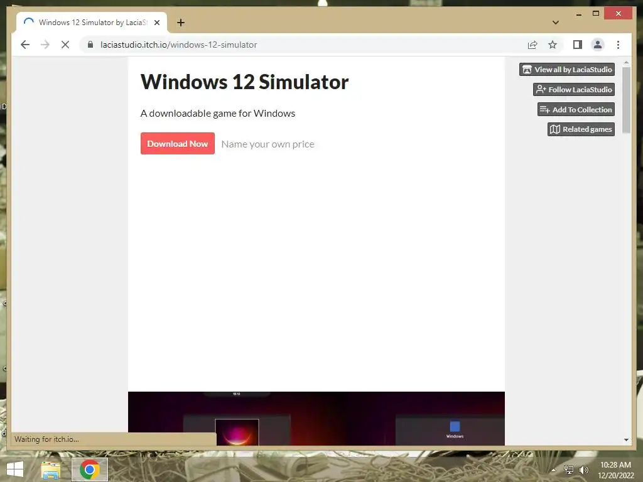Click View all by LaciaStudio
Image resolution: width=643 pixels, height=482 pixels.
pyautogui.click(x=567, y=69)
